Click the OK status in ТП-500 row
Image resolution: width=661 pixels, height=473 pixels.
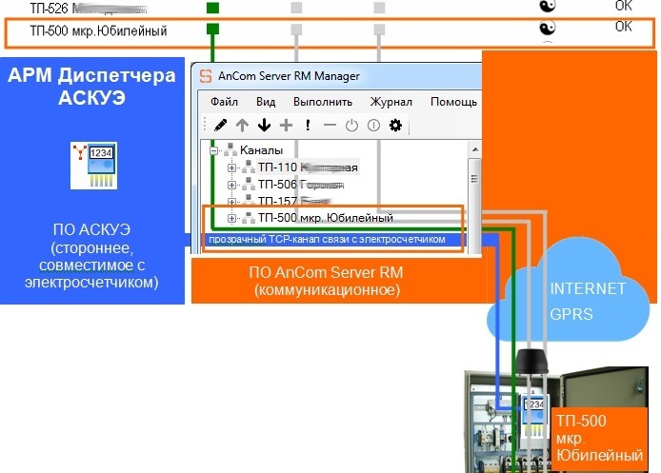624,27
